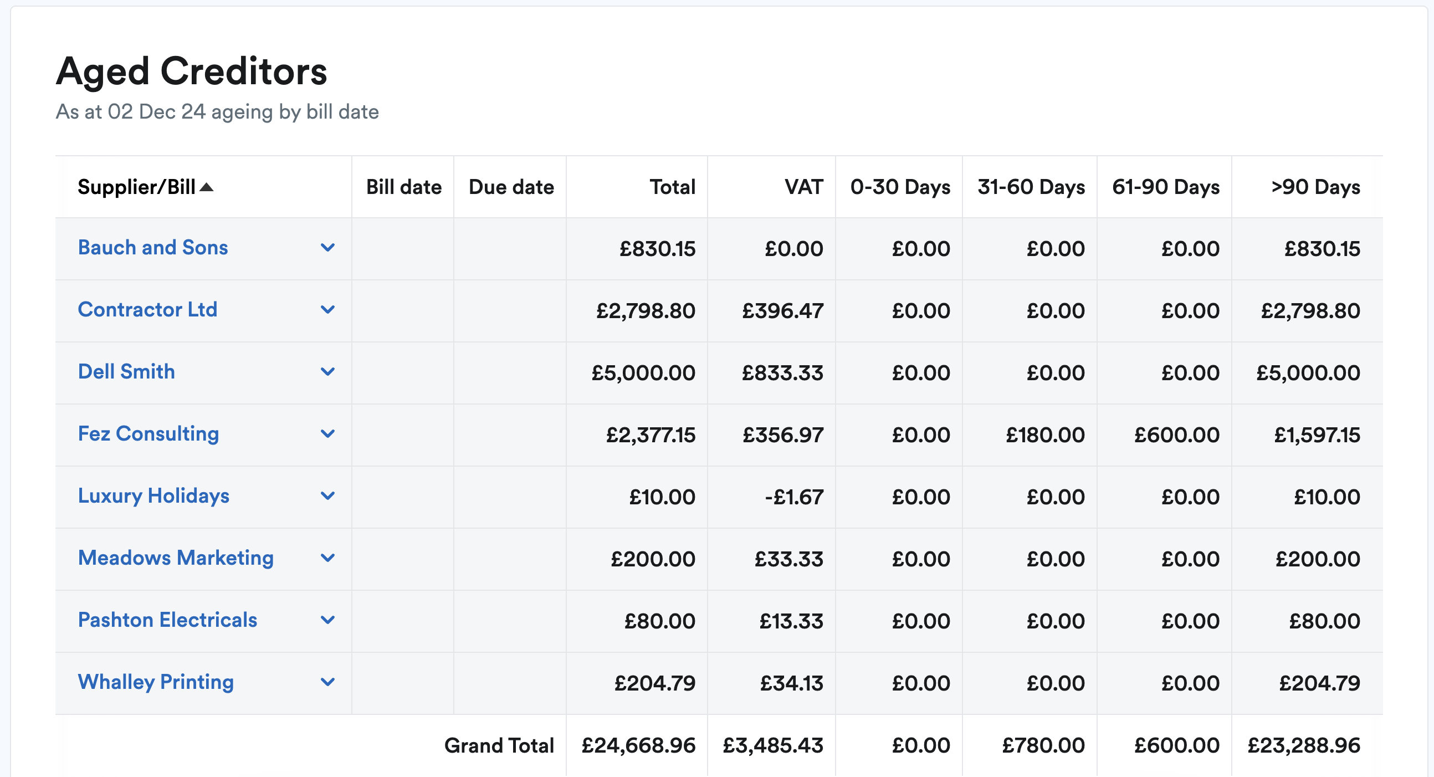
Task: Expand Whalley Printing row chevron
Action: (x=328, y=682)
